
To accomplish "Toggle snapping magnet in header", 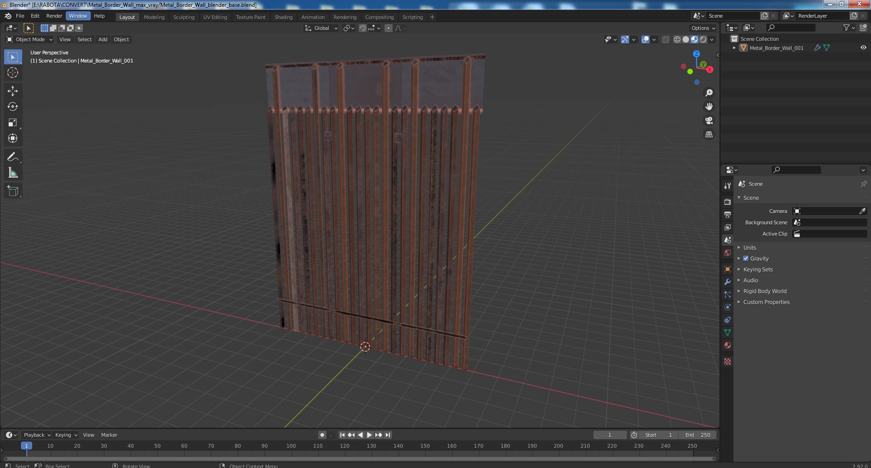I will point(363,28).
